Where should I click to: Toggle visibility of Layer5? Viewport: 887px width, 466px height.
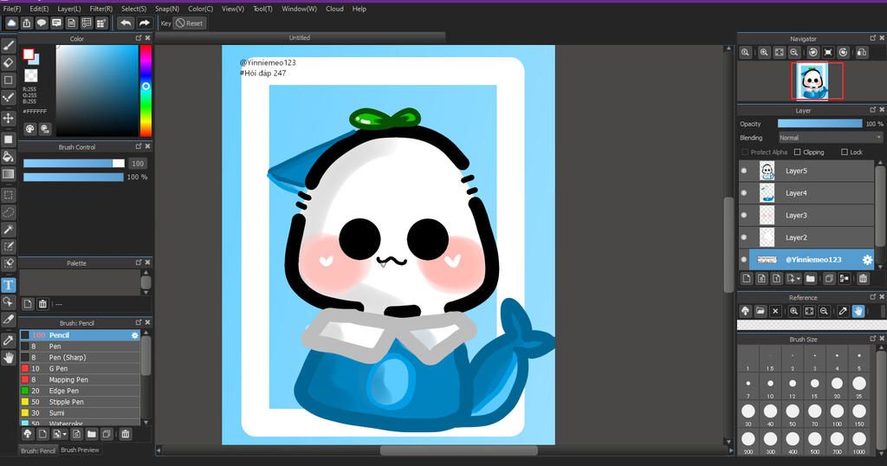(744, 171)
